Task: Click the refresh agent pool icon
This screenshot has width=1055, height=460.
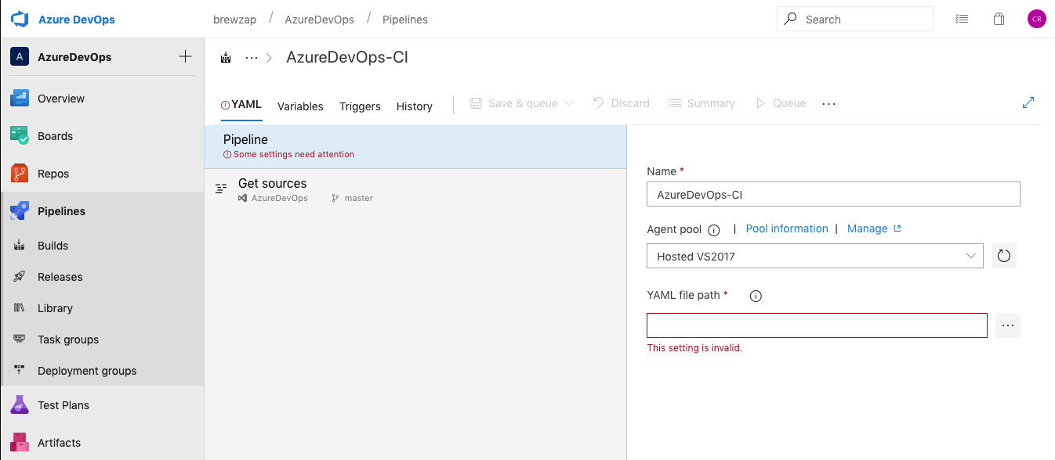Action: tap(1004, 256)
